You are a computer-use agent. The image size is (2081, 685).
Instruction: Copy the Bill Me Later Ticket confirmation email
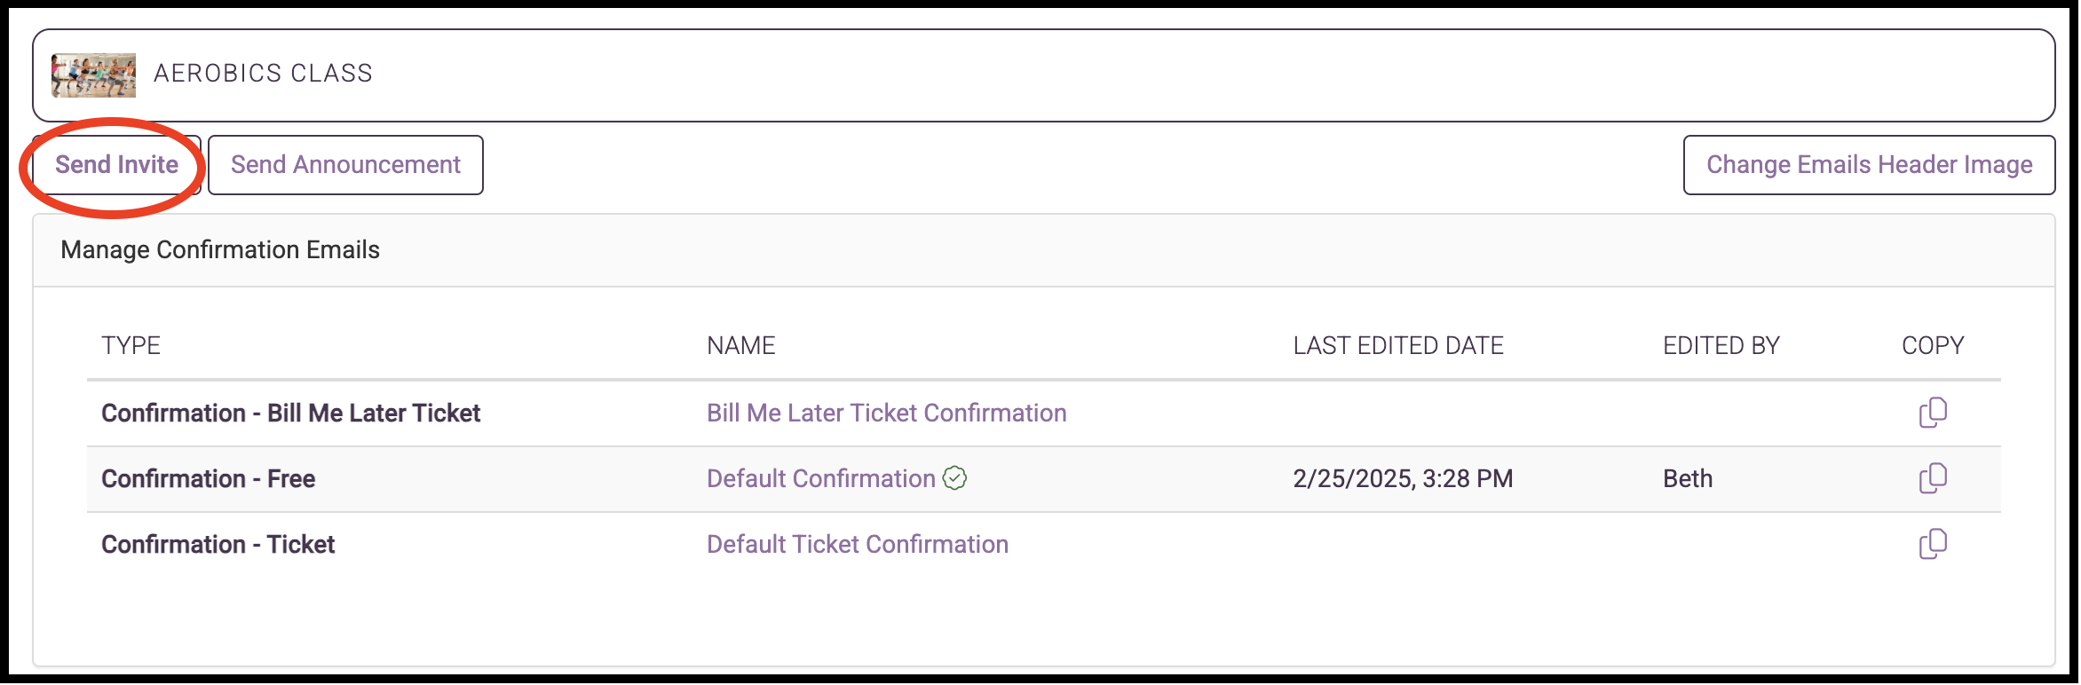coord(1933,413)
